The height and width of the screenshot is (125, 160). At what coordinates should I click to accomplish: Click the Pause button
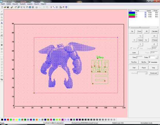click(x=143, y=68)
